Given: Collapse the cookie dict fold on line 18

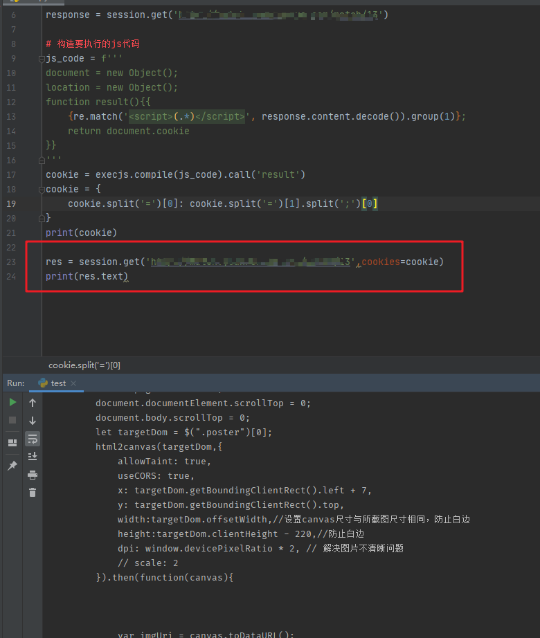Looking at the screenshot, I should pos(42,190).
